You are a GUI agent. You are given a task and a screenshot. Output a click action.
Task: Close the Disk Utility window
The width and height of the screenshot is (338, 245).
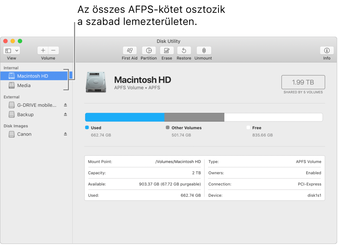click(5, 41)
